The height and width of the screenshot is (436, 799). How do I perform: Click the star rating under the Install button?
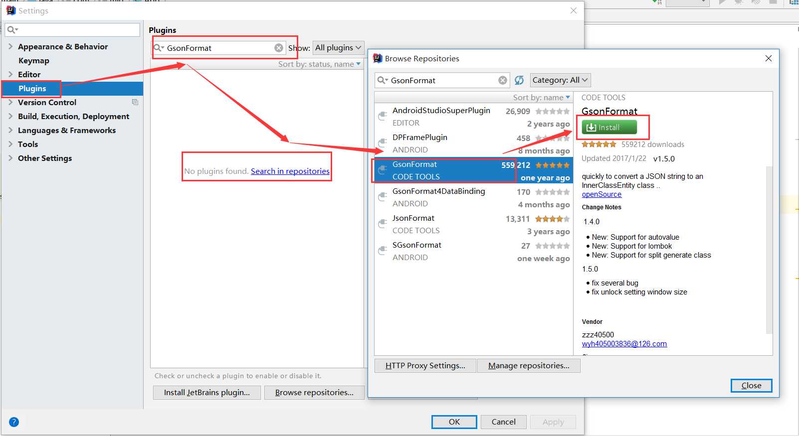tap(599, 145)
